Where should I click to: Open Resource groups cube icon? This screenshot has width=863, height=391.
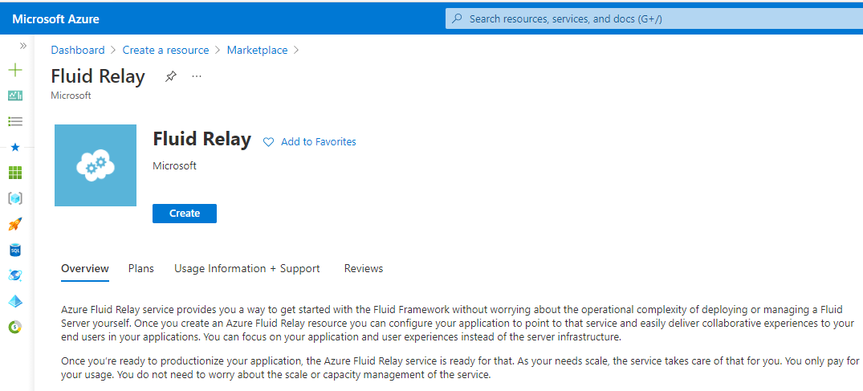pyautogui.click(x=15, y=198)
